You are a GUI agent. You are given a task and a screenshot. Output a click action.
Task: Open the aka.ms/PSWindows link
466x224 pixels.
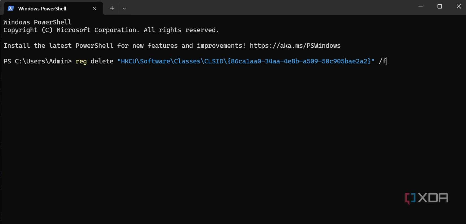coord(295,46)
